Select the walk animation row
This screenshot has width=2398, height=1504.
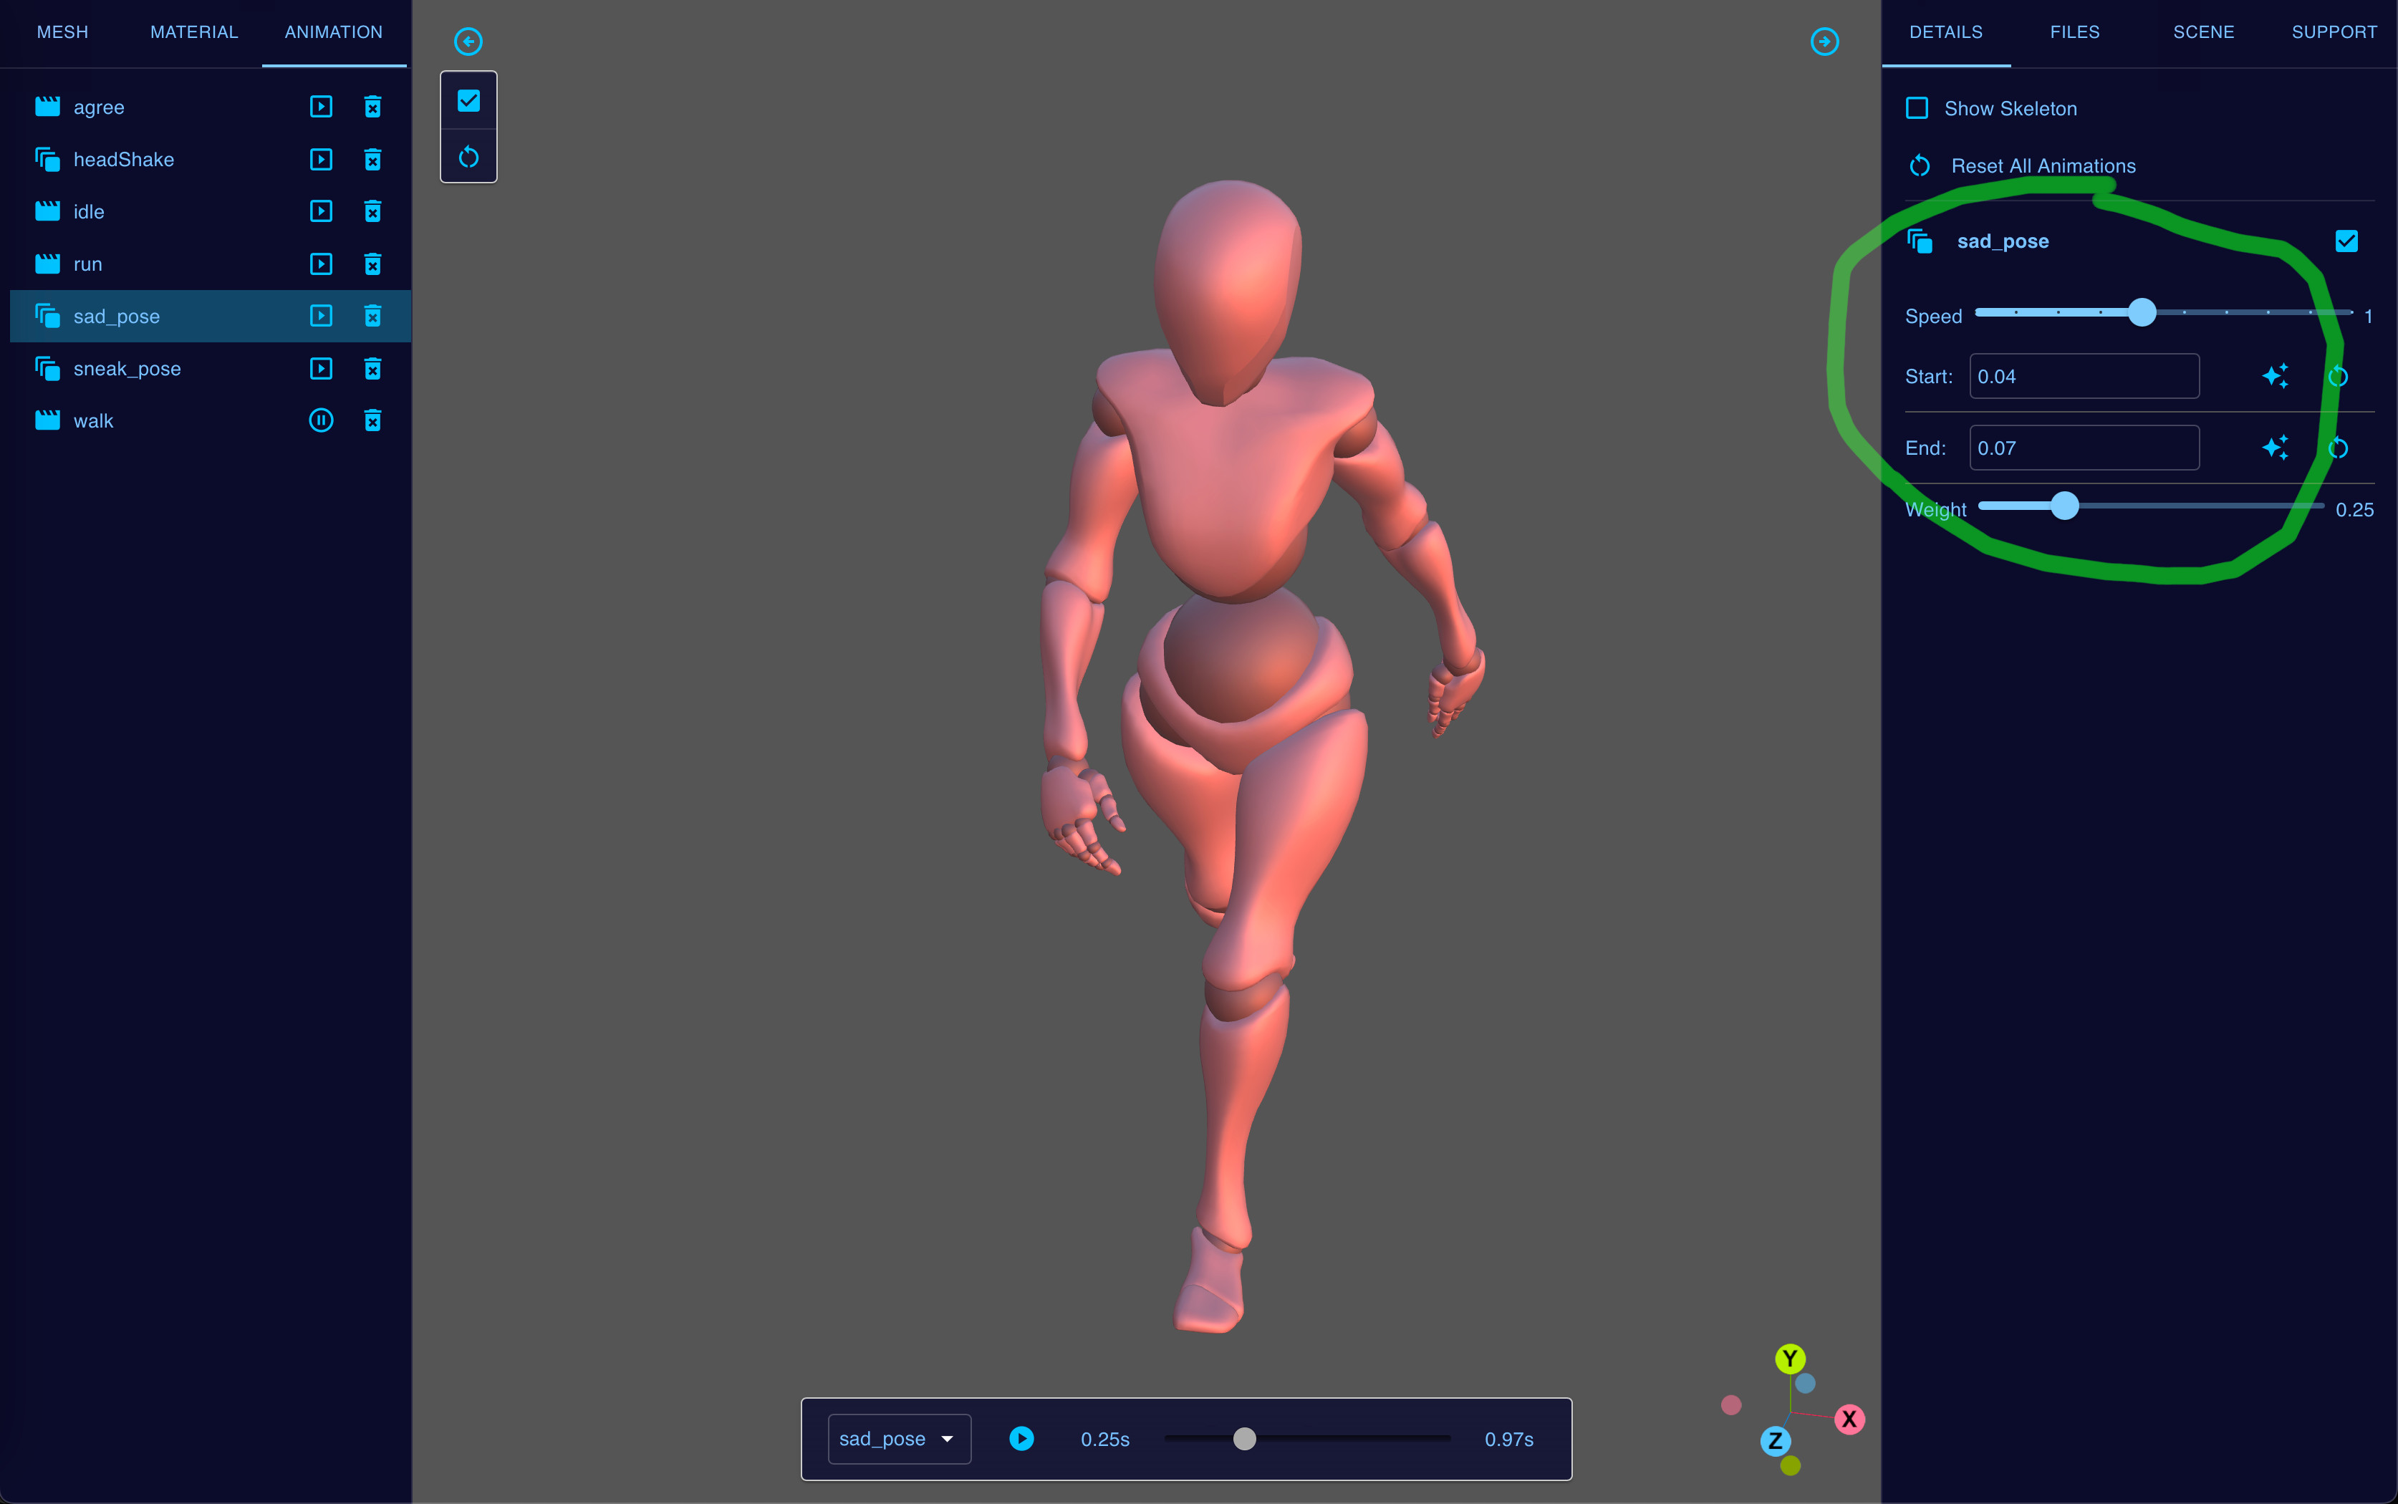tap(210, 420)
